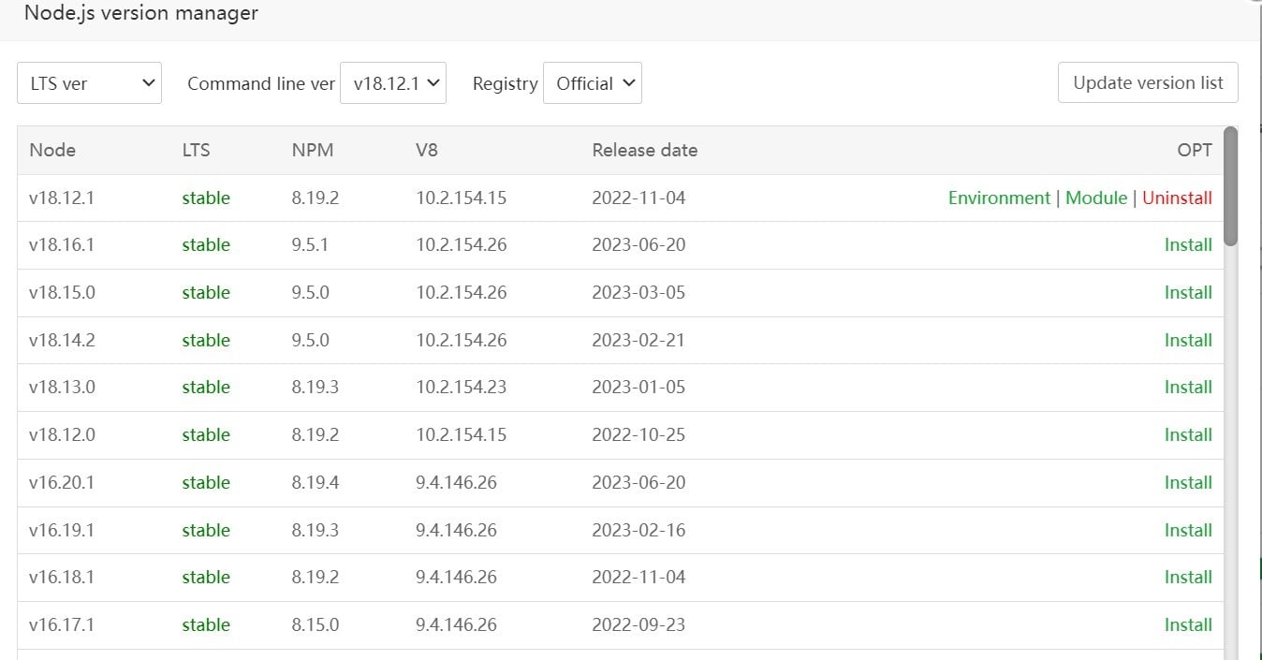Install Node v18.16.1

pos(1188,244)
